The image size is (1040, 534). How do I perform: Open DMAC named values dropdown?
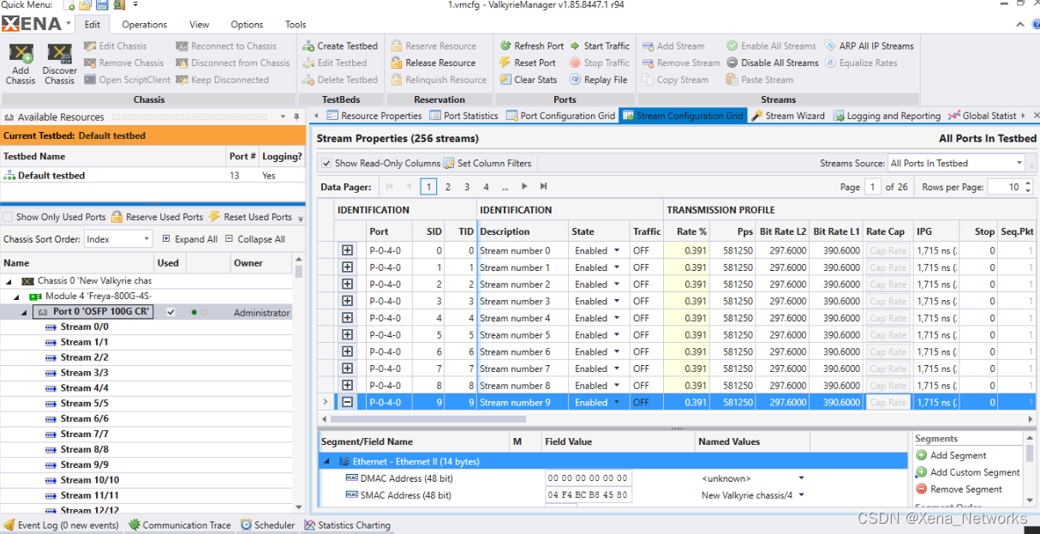(802, 478)
